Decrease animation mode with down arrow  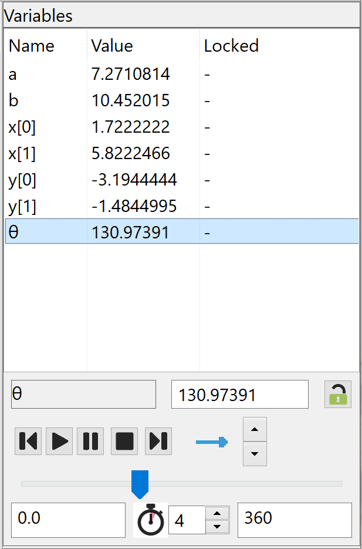[x=255, y=454]
